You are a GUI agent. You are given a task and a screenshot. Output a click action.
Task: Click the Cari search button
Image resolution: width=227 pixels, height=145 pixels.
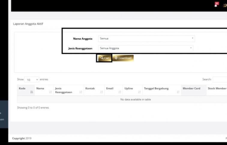click(104, 58)
